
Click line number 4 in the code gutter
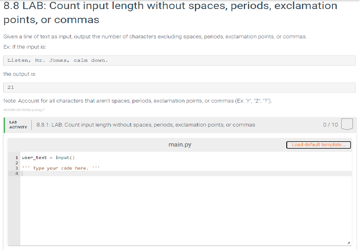point(17,173)
